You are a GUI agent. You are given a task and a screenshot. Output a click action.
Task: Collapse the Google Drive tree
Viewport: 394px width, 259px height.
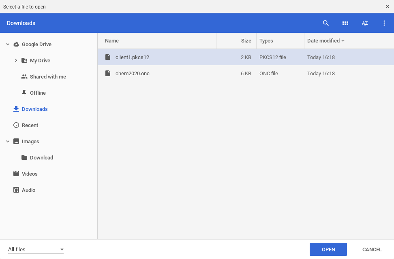pos(8,44)
